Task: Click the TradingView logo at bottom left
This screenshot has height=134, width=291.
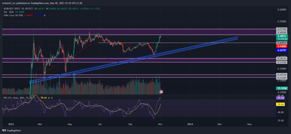Action: [11, 131]
